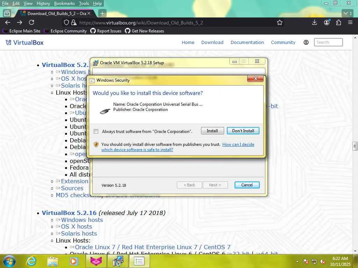This screenshot has height=268, width=358.
Task: Open the list all tabs dropdown
Action: point(348,14)
